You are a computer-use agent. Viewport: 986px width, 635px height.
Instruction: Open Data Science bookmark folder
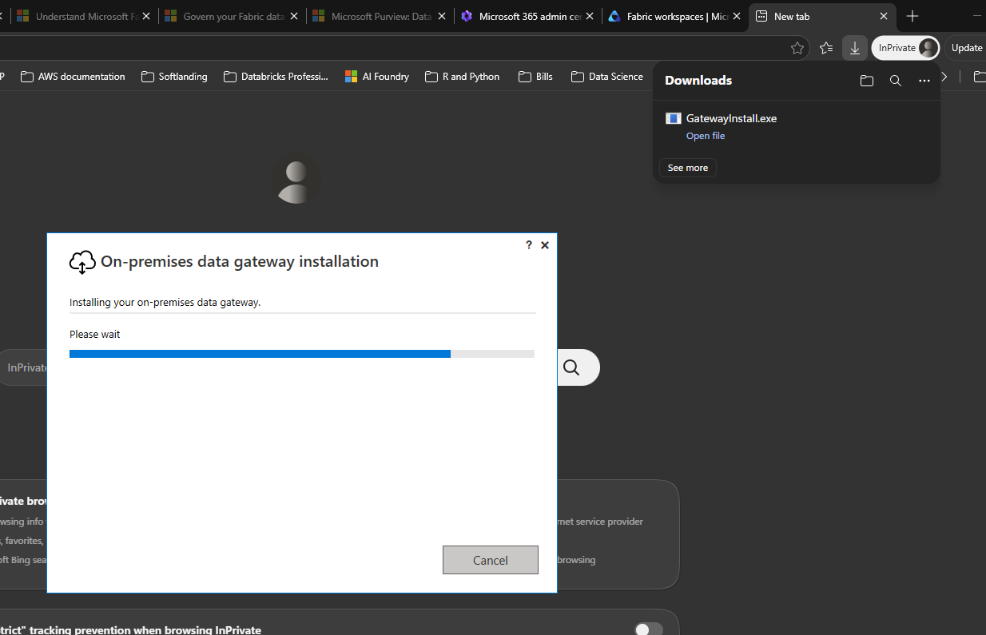coord(607,77)
